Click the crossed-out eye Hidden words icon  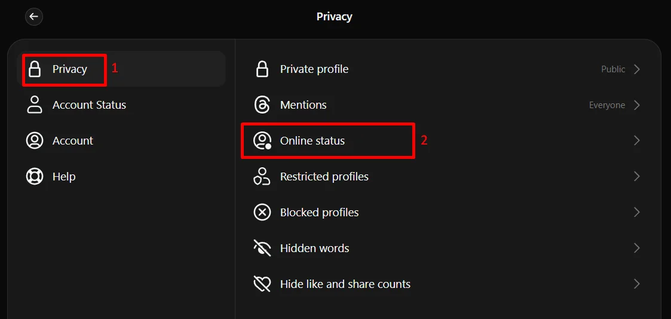[x=262, y=248]
